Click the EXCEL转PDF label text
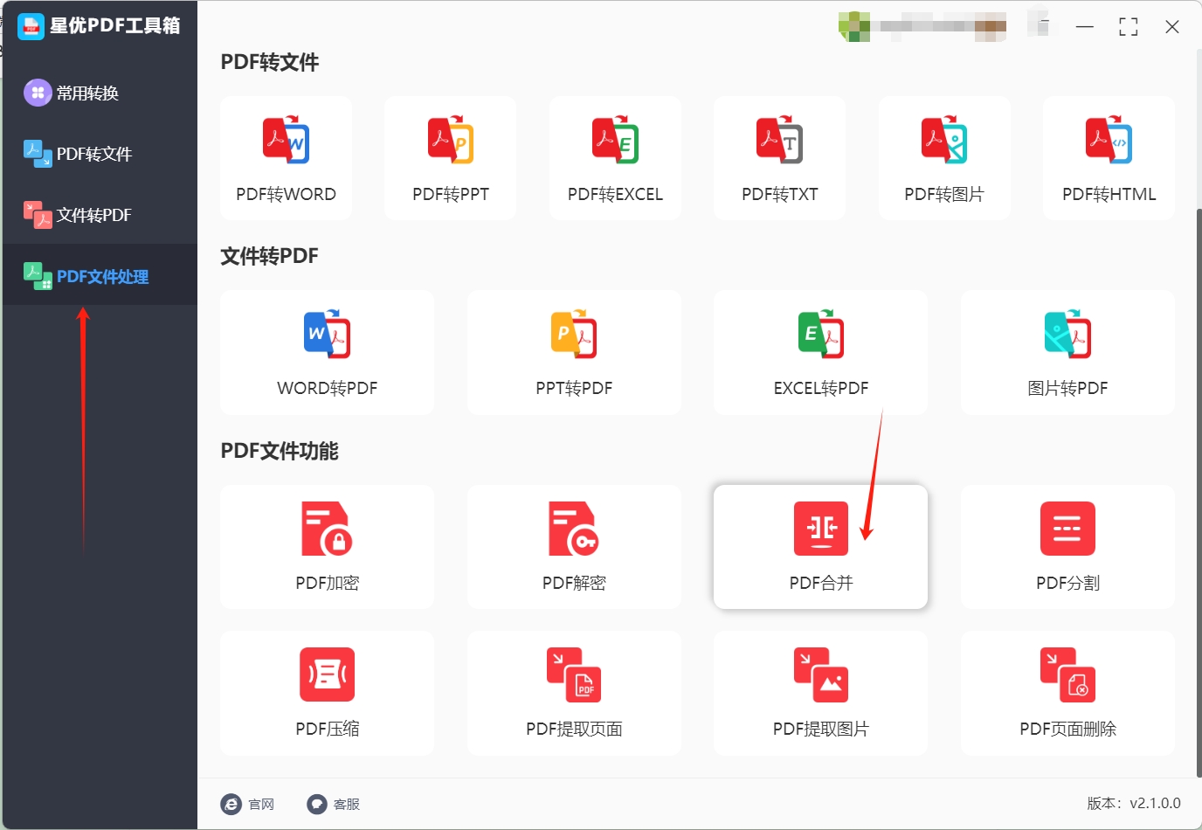The width and height of the screenshot is (1202, 830). [x=821, y=388]
